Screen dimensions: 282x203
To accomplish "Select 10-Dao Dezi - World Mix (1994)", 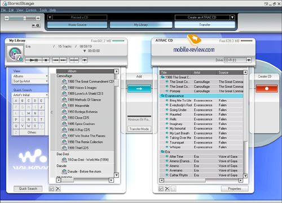I will pyautogui.click(x=88, y=160).
